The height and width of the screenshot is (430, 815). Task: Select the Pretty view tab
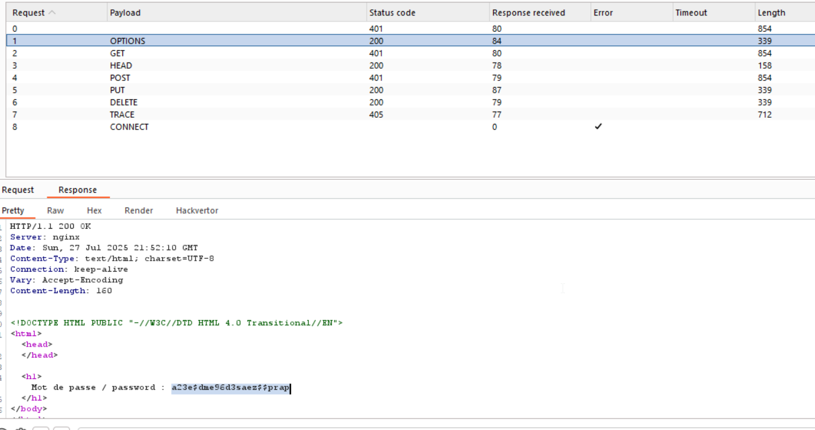[x=13, y=210]
